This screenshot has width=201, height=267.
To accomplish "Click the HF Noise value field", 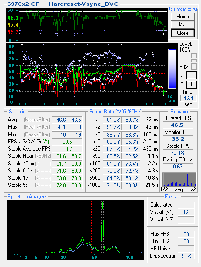I will 186,249.
